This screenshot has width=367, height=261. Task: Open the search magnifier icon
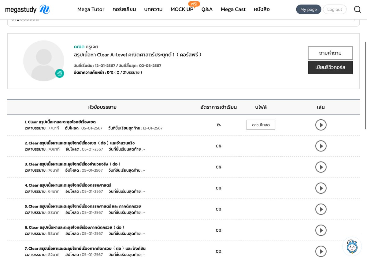tap(358, 9)
